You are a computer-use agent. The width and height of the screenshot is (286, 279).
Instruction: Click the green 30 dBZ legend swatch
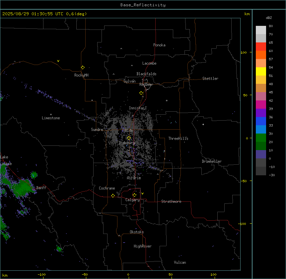coord(261,138)
